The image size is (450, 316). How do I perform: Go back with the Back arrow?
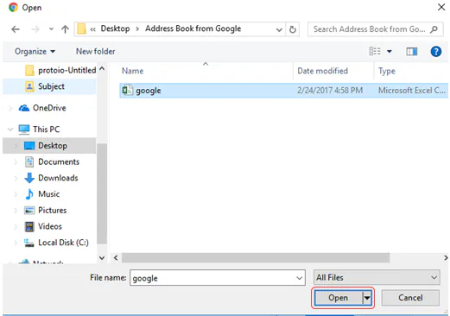(16, 29)
